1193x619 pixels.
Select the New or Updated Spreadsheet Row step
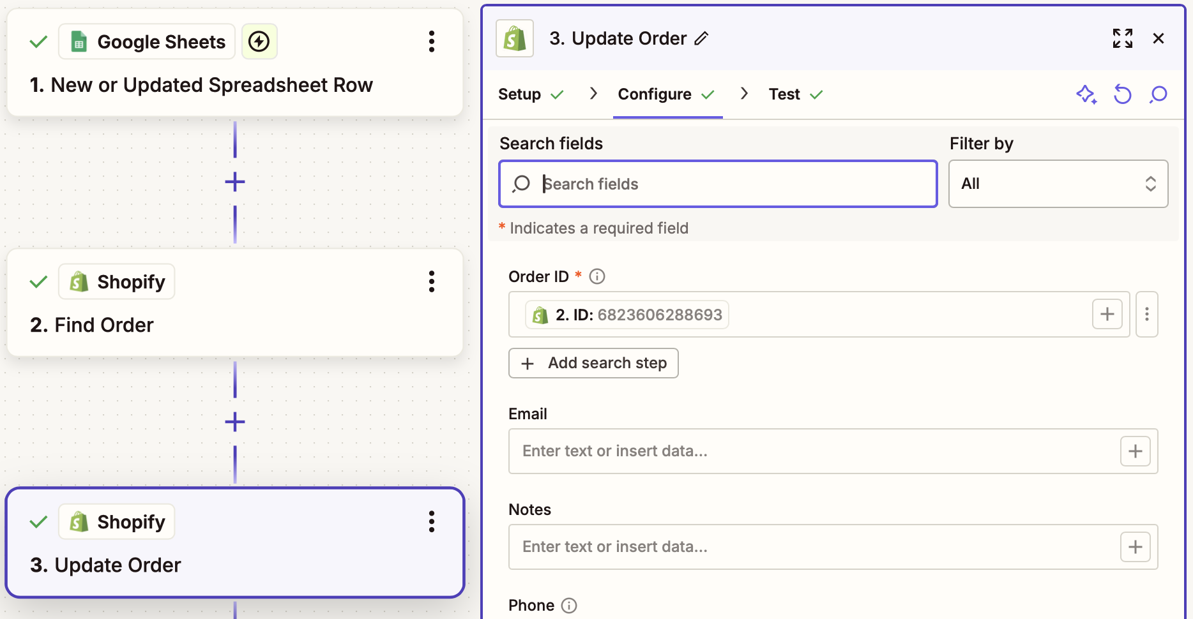tap(235, 63)
